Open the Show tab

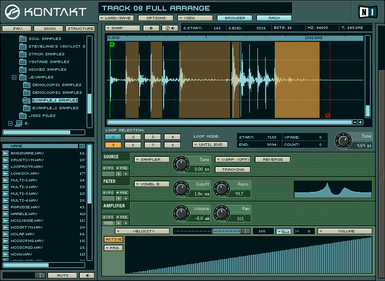tap(49, 28)
